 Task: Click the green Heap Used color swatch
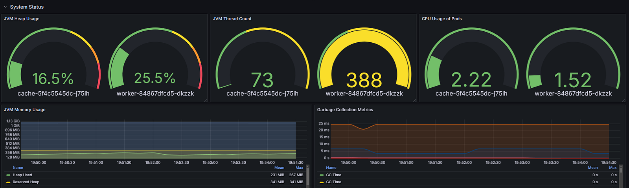pos(8,175)
